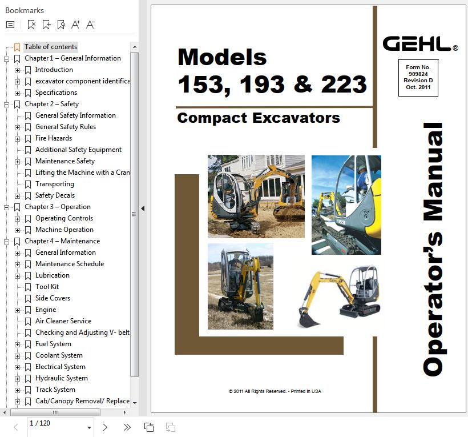
Task: Expand the Engine bookmark node
Action: (18, 310)
